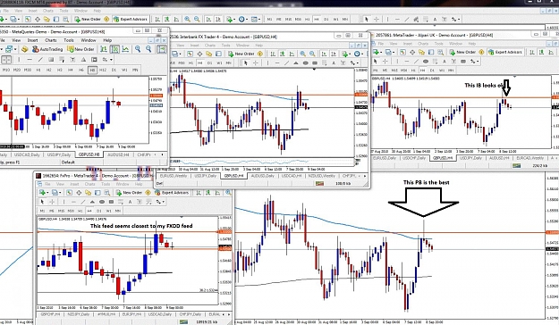Select H12 timeframe in MetaQuotes Demo window
The image size is (559, 325).
103,71
